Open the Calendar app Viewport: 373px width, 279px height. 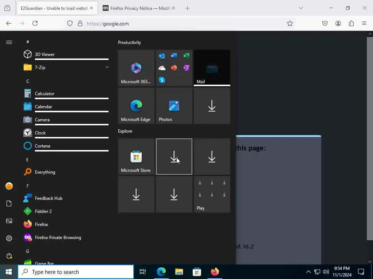[66, 107]
